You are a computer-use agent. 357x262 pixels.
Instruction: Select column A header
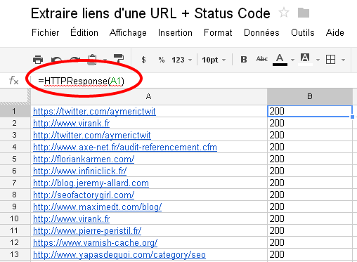pos(149,96)
